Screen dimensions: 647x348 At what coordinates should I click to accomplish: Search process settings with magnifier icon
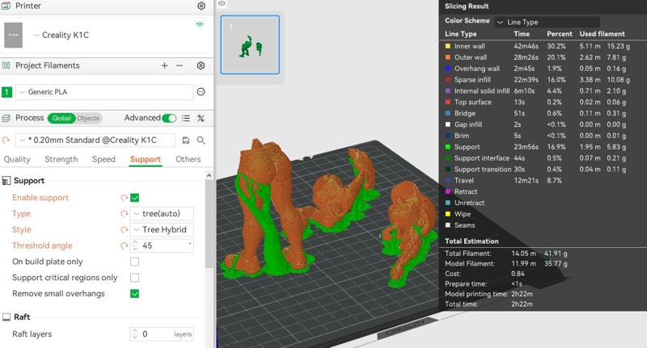(201, 140)
